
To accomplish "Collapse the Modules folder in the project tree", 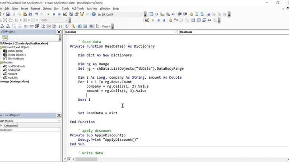I will [1, 63].
